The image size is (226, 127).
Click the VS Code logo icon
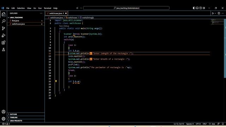click(2, 8)
